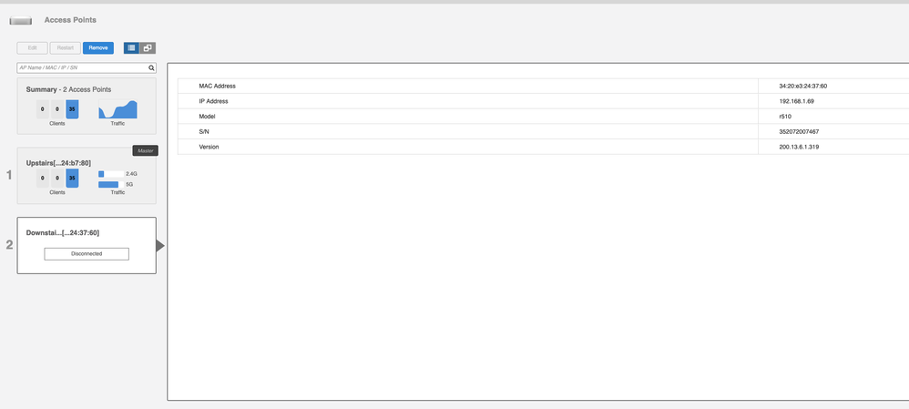909x409 pixels.
Task: Focus the AP Name / MAC / IP search field
Action: tap(82, 67)
